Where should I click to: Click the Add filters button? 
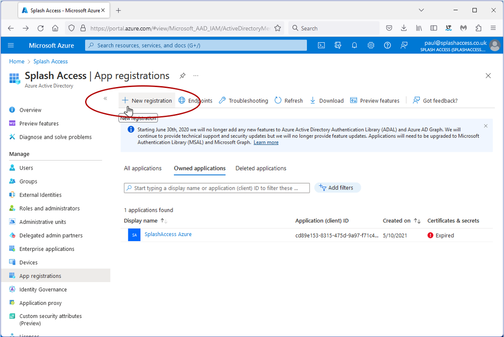tap(337, 188)
